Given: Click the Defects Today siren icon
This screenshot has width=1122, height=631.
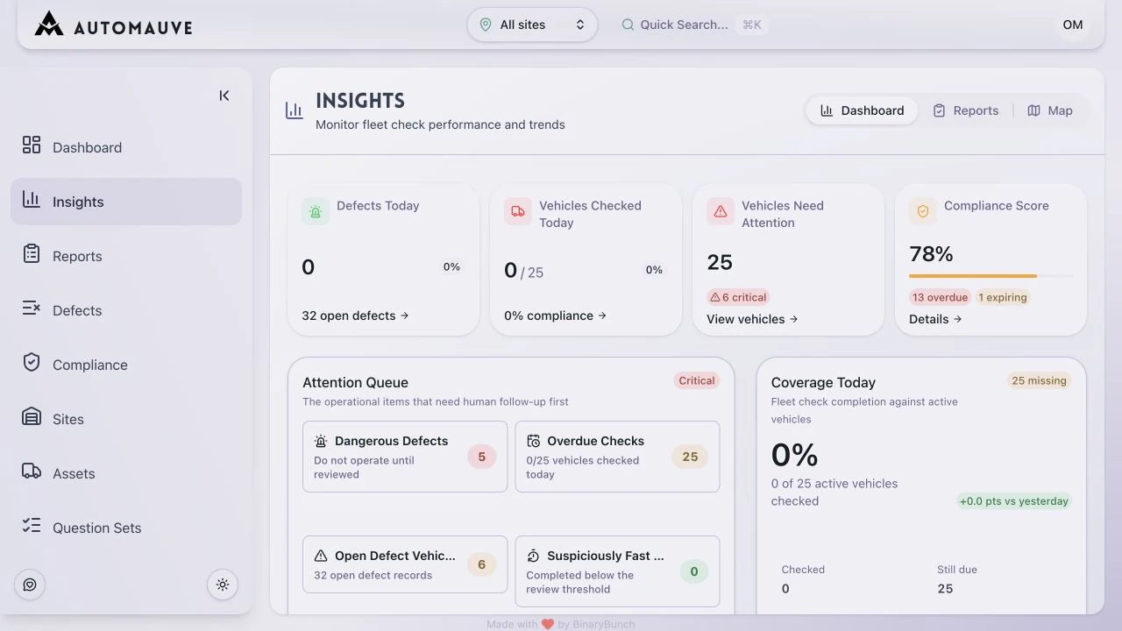Looking at the screenshot, I should coord(316,211).
